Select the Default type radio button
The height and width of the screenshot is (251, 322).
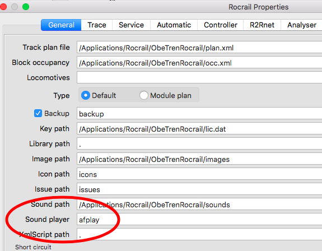tap(86, 95)
